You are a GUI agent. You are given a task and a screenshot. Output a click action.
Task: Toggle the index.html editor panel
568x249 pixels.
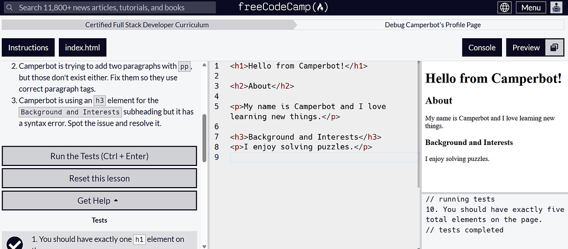coord(82,48)
